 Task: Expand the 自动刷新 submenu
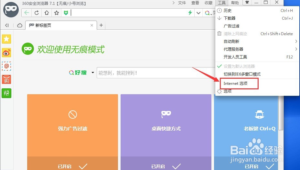click(257, 41)
